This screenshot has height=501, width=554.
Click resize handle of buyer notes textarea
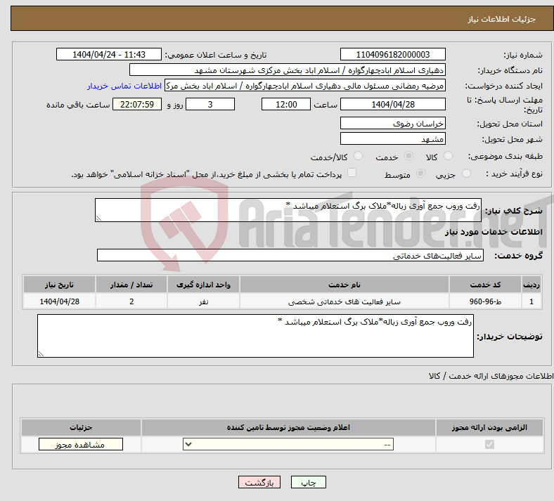coord(41,353)
